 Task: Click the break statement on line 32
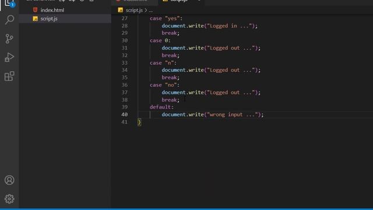coord(171,55)
